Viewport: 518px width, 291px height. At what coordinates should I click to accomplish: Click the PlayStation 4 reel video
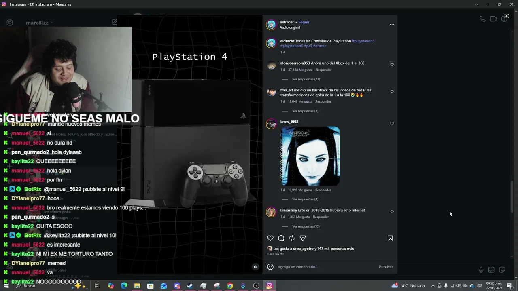[x=190, y=145]
